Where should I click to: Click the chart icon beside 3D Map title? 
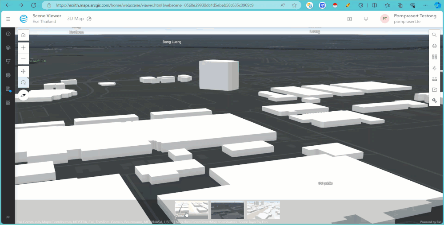pos(89,19)
